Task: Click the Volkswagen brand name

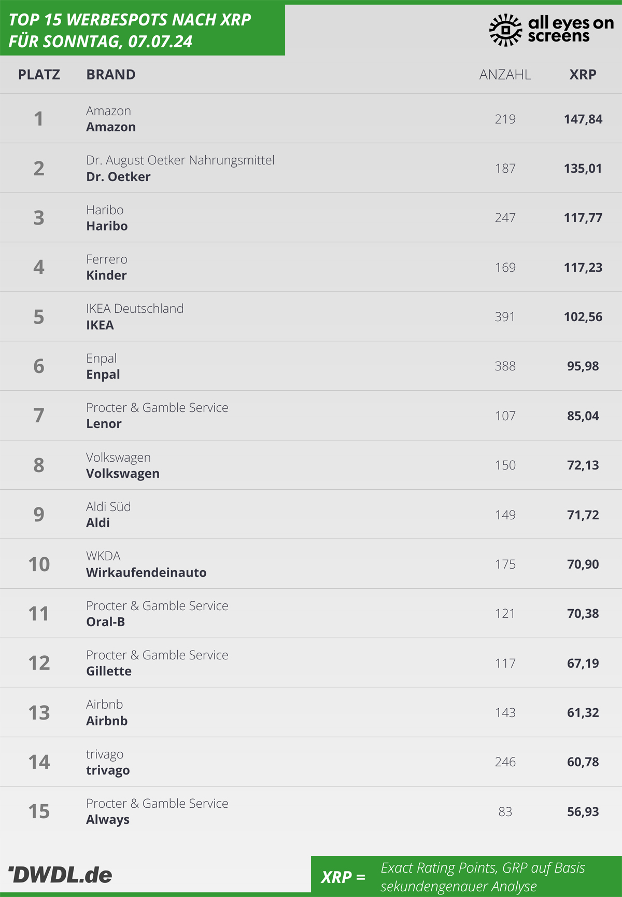Action: (123, 474)
